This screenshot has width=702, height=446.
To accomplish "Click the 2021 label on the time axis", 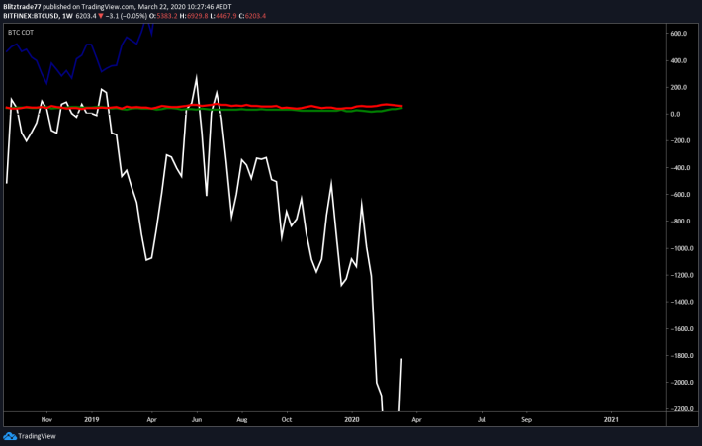I will [611, 420].
